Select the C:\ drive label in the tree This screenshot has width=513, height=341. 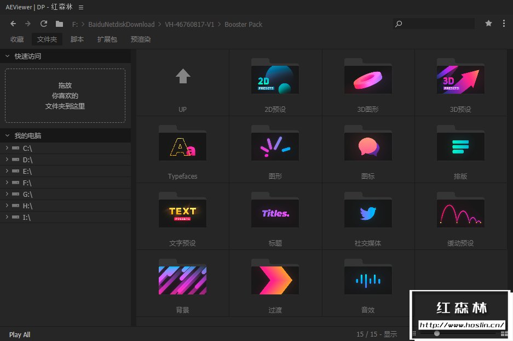coord(27,149)
